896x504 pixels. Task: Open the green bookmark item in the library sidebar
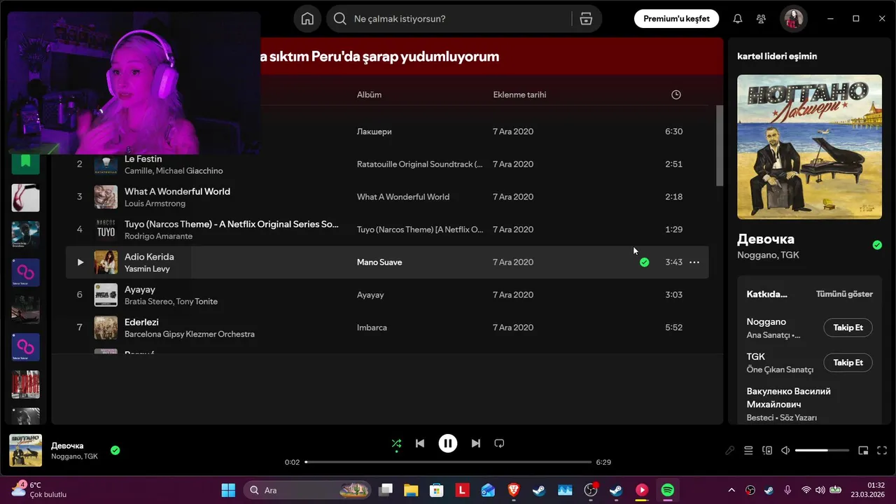(x=26, y=161)
